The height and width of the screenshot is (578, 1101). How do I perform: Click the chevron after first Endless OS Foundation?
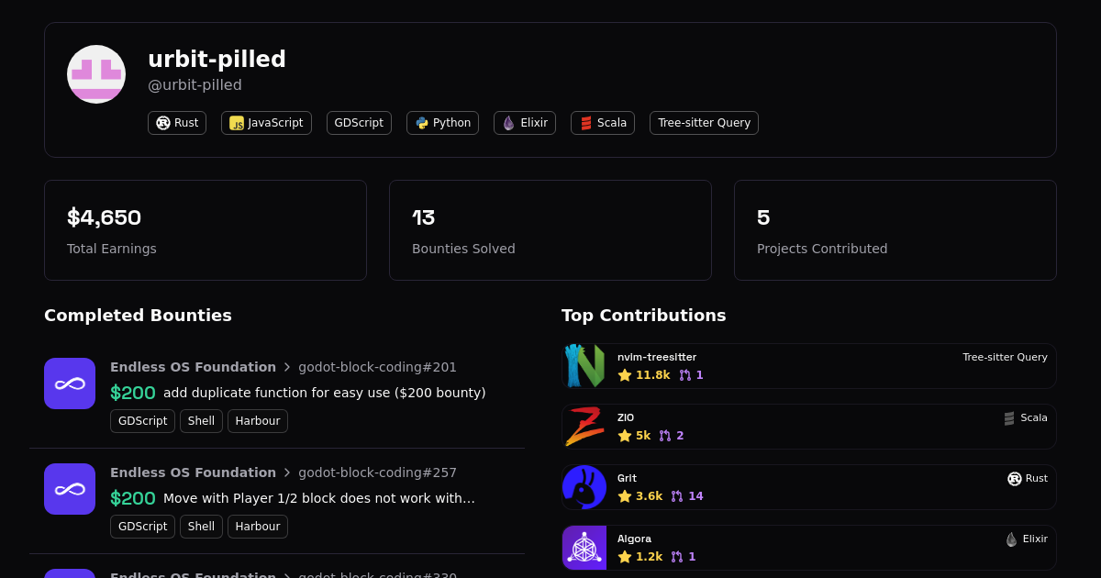(x=287, y=367)
